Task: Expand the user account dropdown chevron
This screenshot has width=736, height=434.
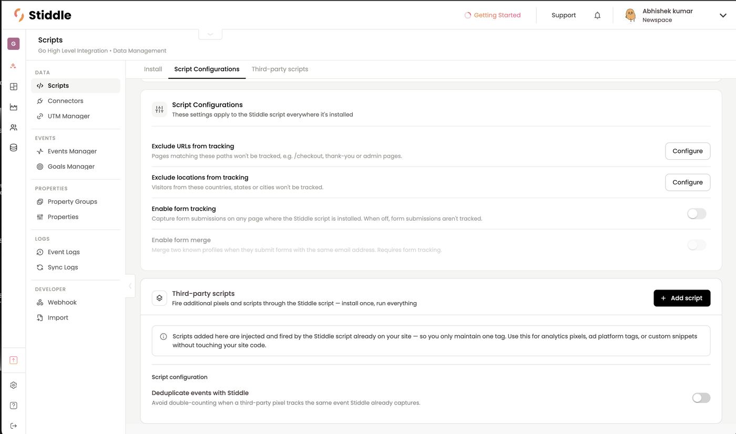Action: pyautogui.click(x=723, y=15)
